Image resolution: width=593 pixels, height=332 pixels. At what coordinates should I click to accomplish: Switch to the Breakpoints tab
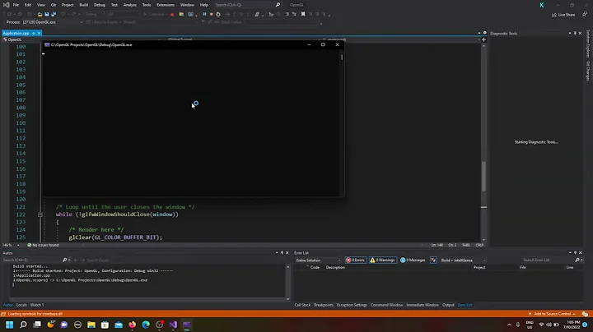click(x=324, y=305)
